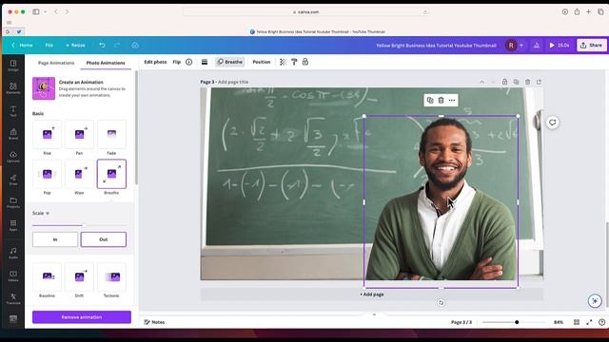609x342 pixels.
Task: Click Flip in the toolbar
Action: [x=176, y=62]
